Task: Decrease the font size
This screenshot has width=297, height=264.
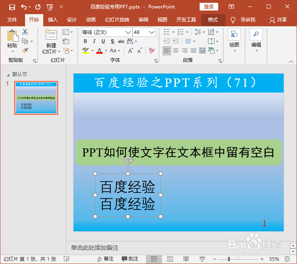Action: point(139,51)
